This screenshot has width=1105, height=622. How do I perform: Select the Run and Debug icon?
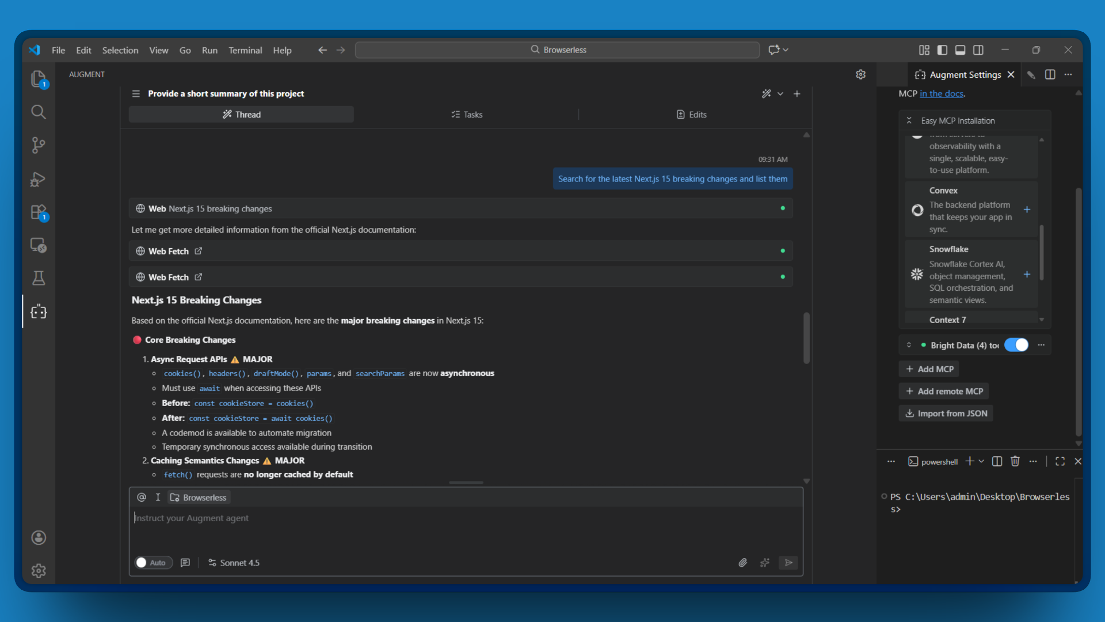[39, 179]
